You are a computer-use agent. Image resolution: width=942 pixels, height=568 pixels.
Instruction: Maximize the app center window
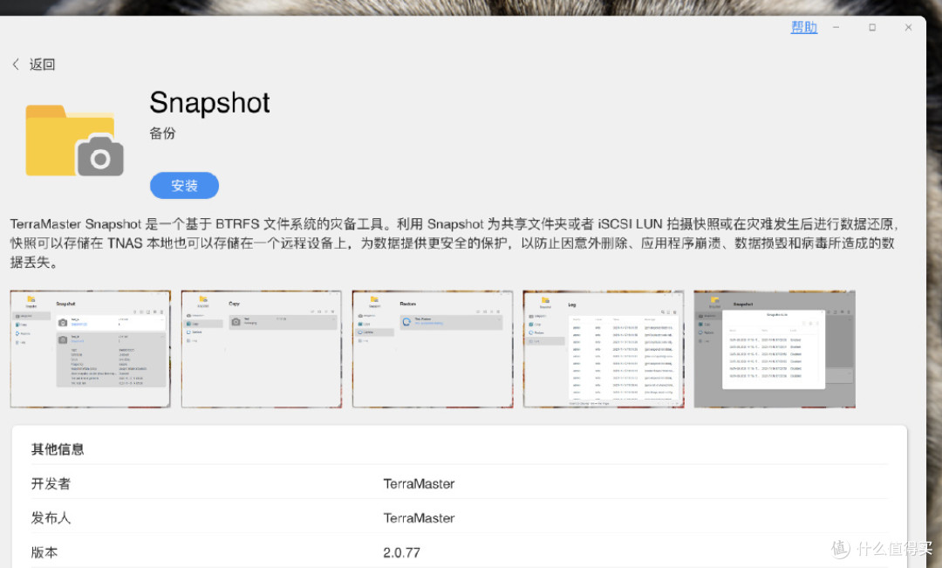(872, 28)
